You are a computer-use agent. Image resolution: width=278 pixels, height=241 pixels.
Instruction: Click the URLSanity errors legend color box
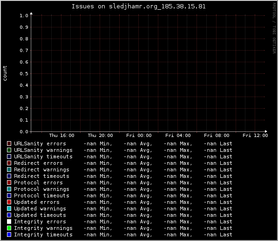[x=9, y=143]
